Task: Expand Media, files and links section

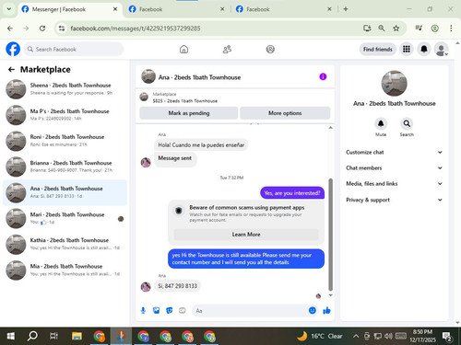Action: tap(394, 184)
